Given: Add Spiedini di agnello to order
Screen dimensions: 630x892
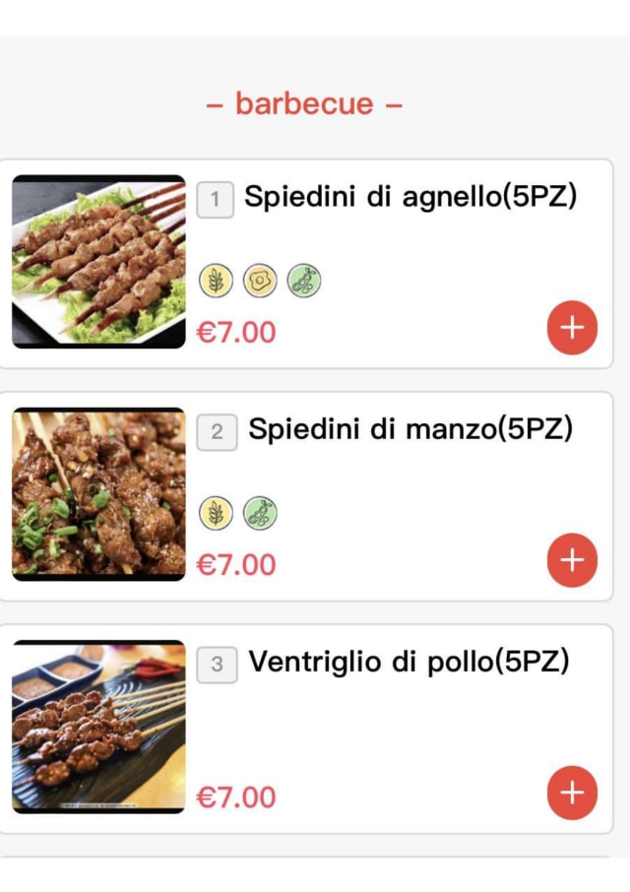Looking at the screenshot, I should pos(572,328).
